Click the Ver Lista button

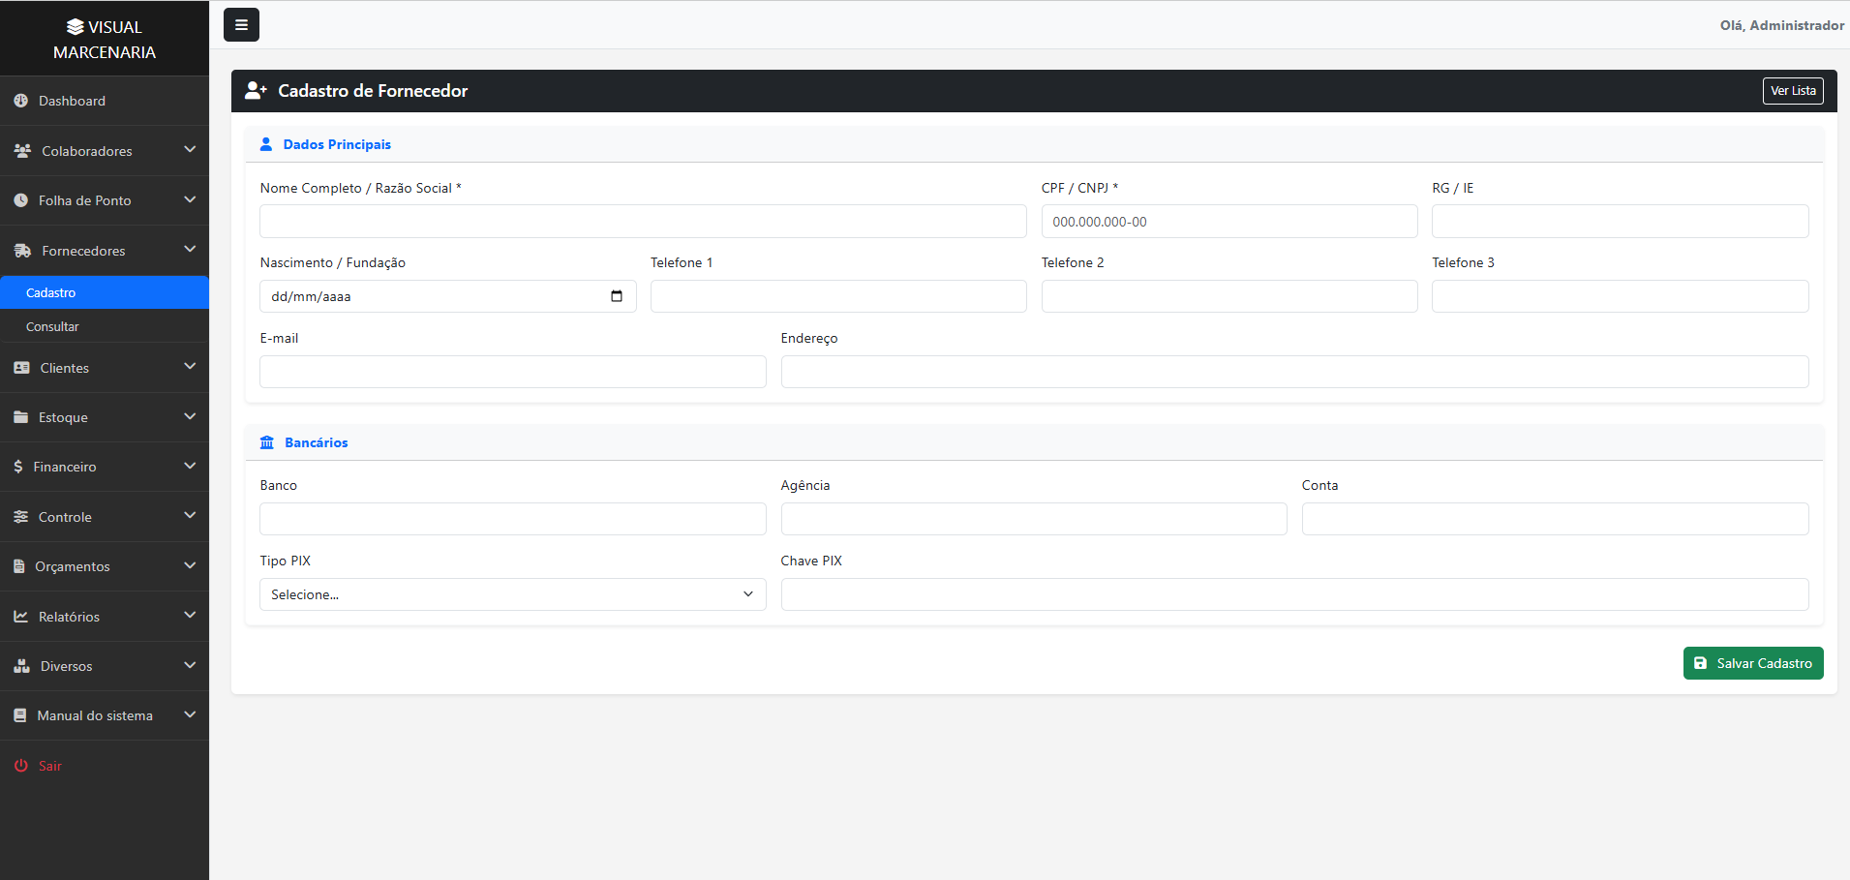tap(1793, 91)
